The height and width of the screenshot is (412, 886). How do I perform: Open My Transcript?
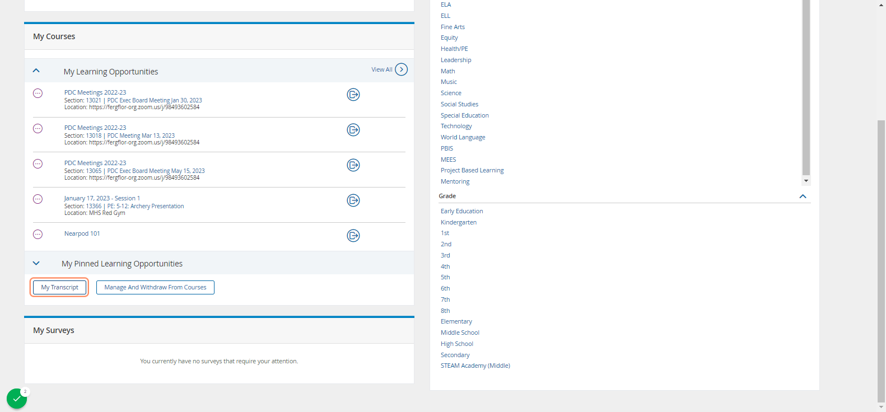[x=59, y=288]
